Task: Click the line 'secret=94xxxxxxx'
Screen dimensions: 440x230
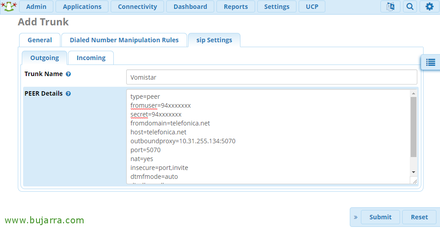Action: click(156, 115)
